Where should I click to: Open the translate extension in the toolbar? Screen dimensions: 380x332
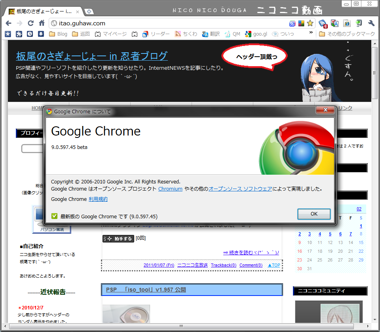tap(335, 23)
